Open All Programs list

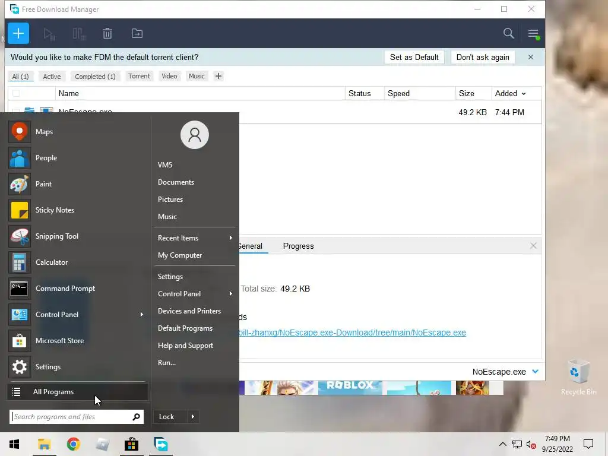78,392
